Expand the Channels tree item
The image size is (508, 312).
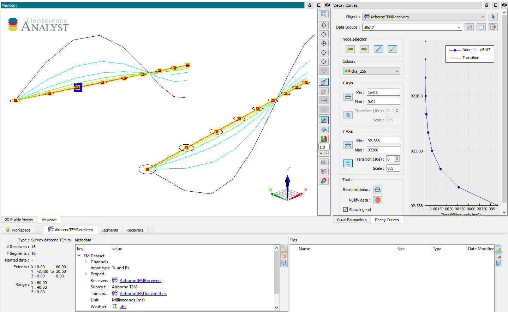86,262
